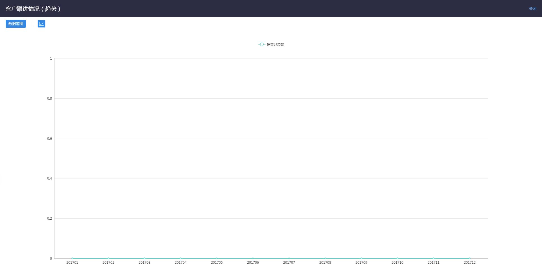Click the 201706 axis label
Image resolution: width=542 pixels, height=275 pixels.
[x=253, y=263]
